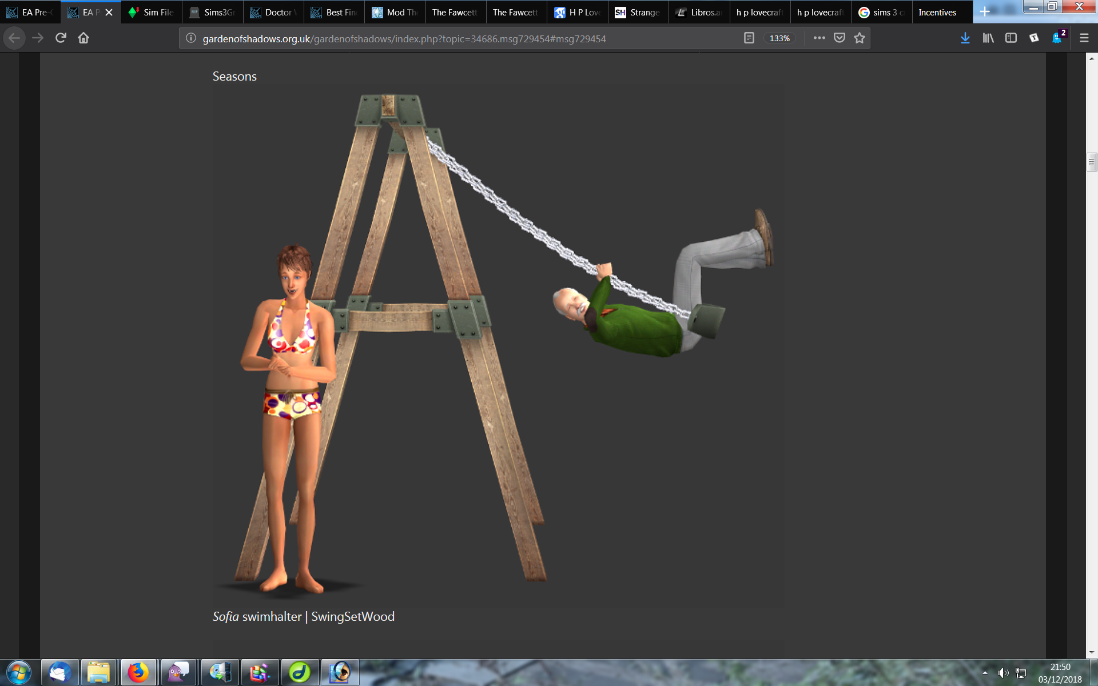This screenshot has width=1098, height=686.
Task: Reload the current page
Action: [61, 38]
